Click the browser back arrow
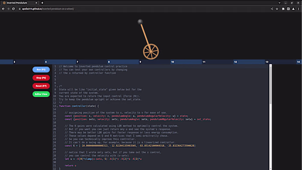The height and width of the screenshot is (170, 302). (x=3, y=9)
